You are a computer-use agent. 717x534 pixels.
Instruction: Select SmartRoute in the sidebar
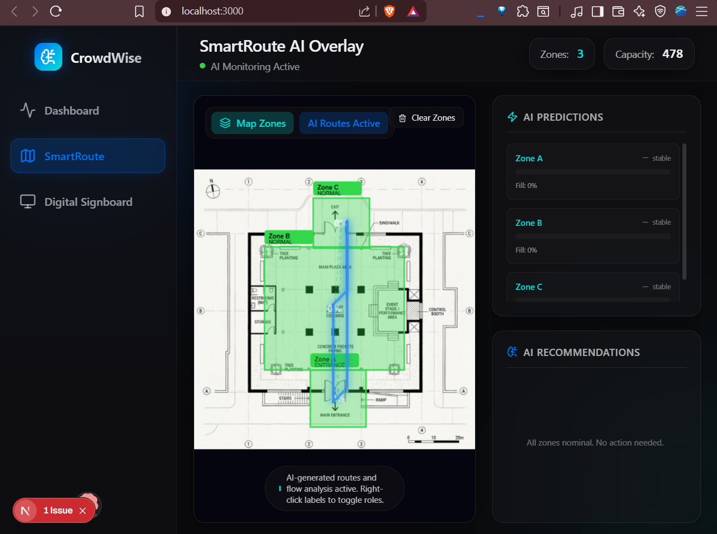point(88,156)
